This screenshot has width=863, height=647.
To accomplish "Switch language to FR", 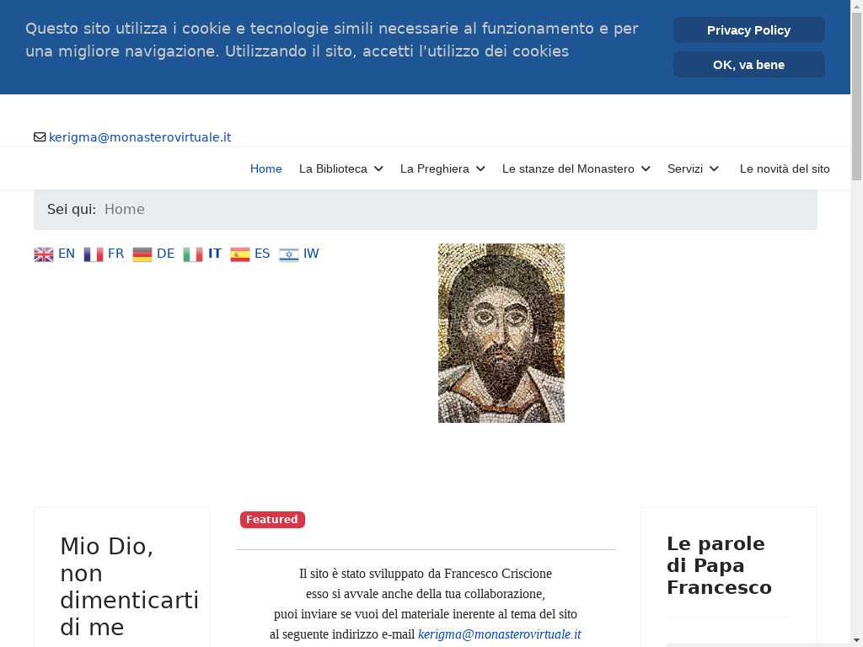I will pyautogui.click(x=115, y=254).
